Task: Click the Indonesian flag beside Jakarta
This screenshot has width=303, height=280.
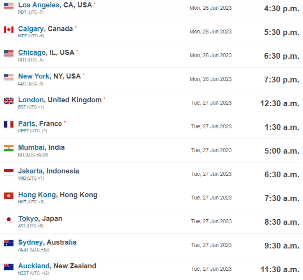Action: (9, 172)
